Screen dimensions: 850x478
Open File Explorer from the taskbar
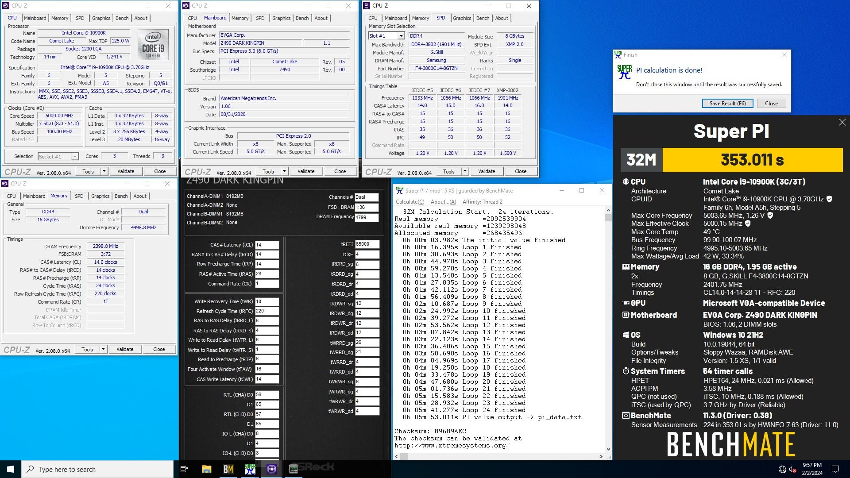(206, 469)
